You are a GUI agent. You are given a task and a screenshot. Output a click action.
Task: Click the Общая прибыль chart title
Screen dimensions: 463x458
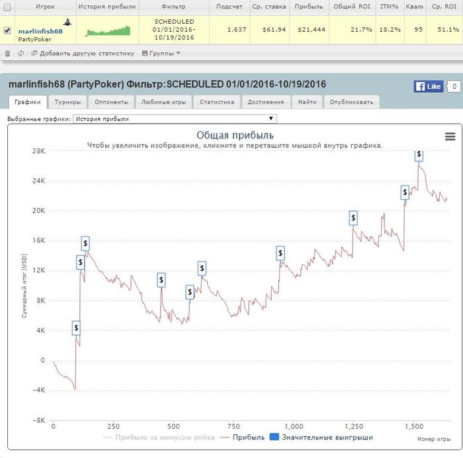click(x=235, y=135)
